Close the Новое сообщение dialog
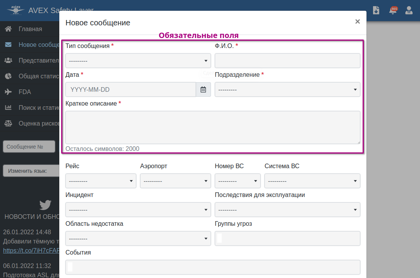Screen dimensions: 420x278 [357, 22]
